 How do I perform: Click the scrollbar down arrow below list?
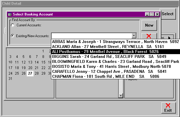pyautogui.click(x=121, y=95)
